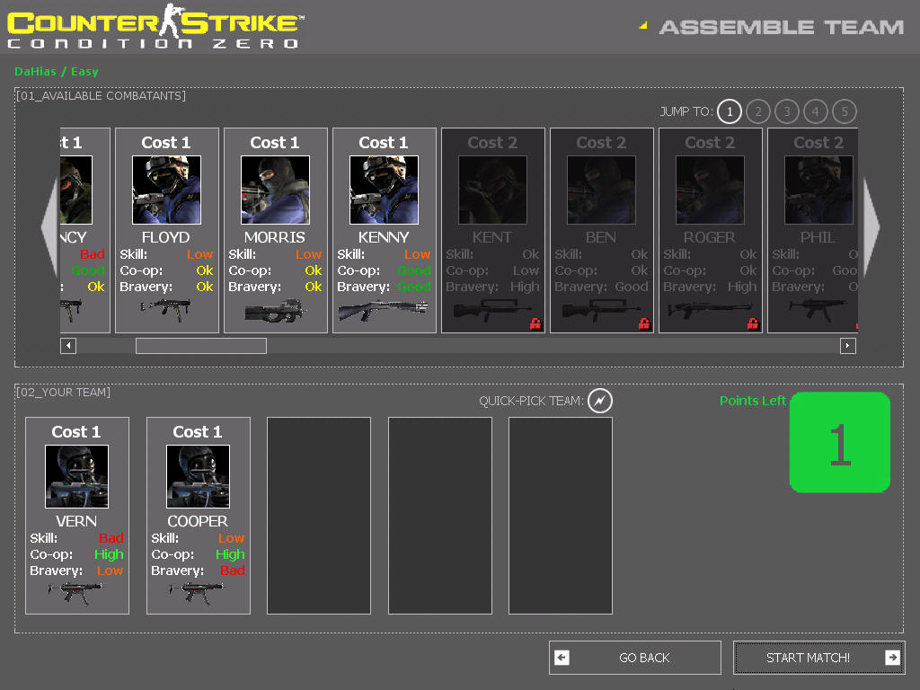This screenshot has height=690, width=920.
Task: Click Vern's portrait in your team
Action: point(77,476)
